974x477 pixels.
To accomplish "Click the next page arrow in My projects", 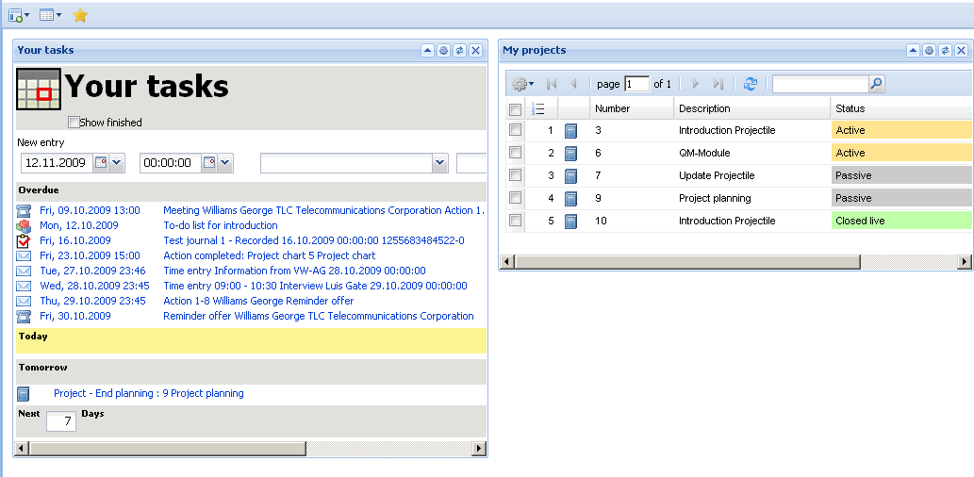I will (696, 84).
